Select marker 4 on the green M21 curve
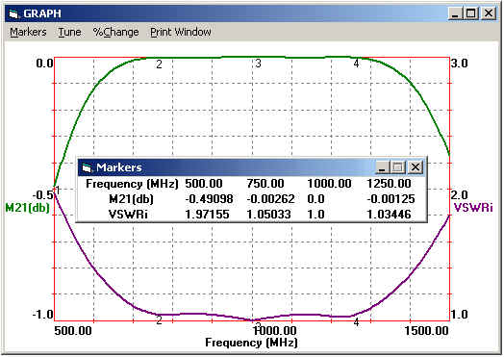504x357 pixels. (x=356, y=64)
